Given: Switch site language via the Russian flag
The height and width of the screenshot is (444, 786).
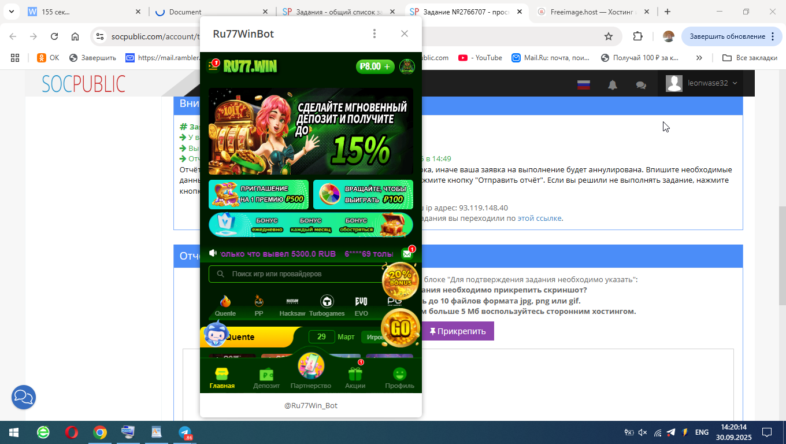Looking at the screenshot, I should (x=584, y=84).
